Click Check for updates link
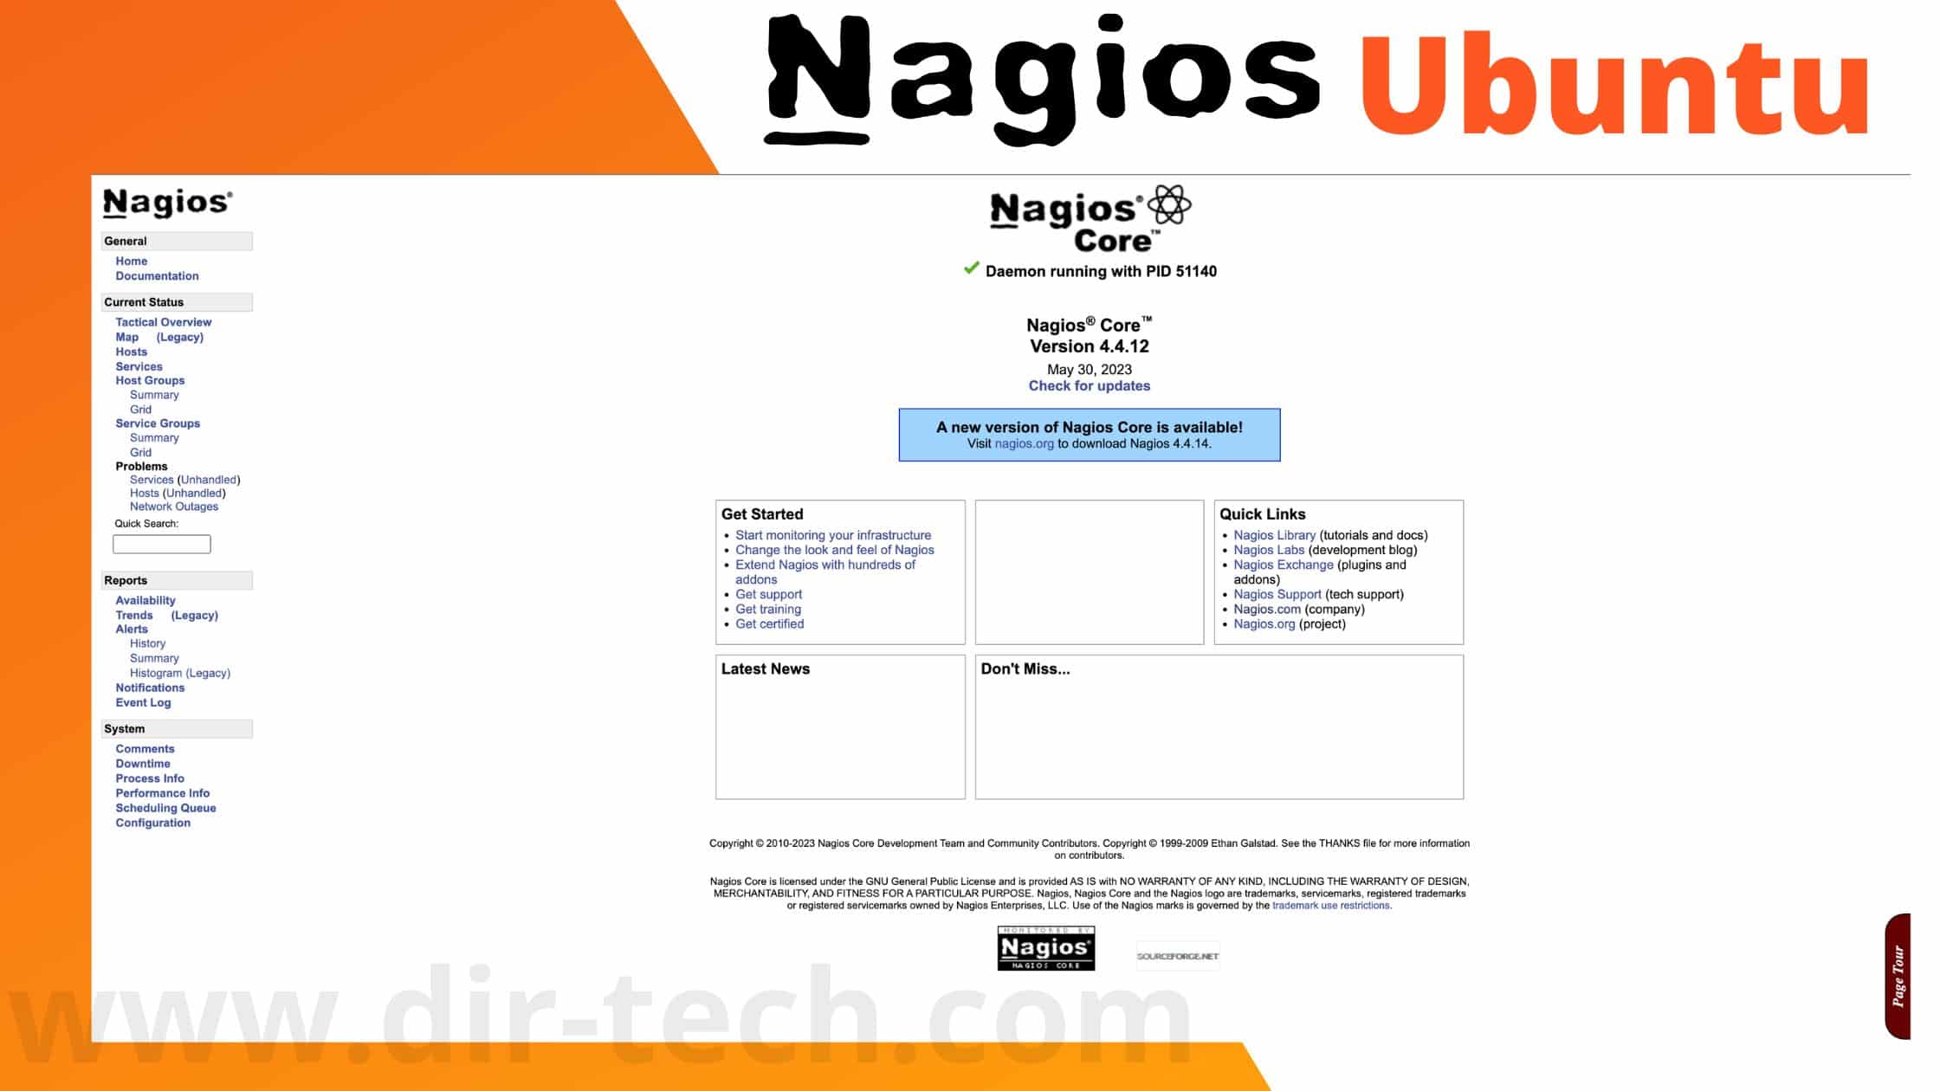This screenshot has width=1940, height=1091. point(1090,386)
